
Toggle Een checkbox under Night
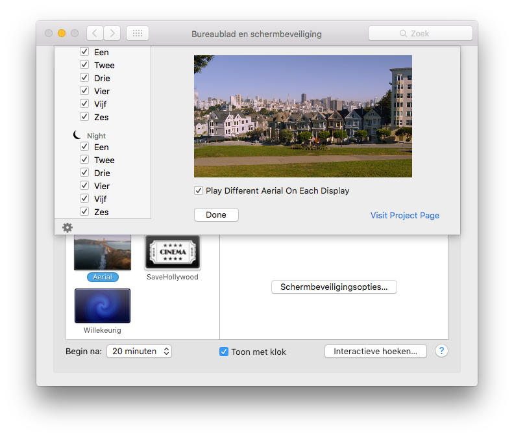(84, 146)
